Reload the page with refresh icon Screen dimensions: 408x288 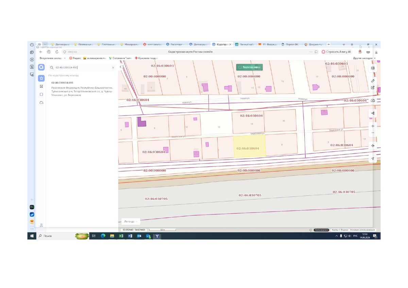[57, 52]
